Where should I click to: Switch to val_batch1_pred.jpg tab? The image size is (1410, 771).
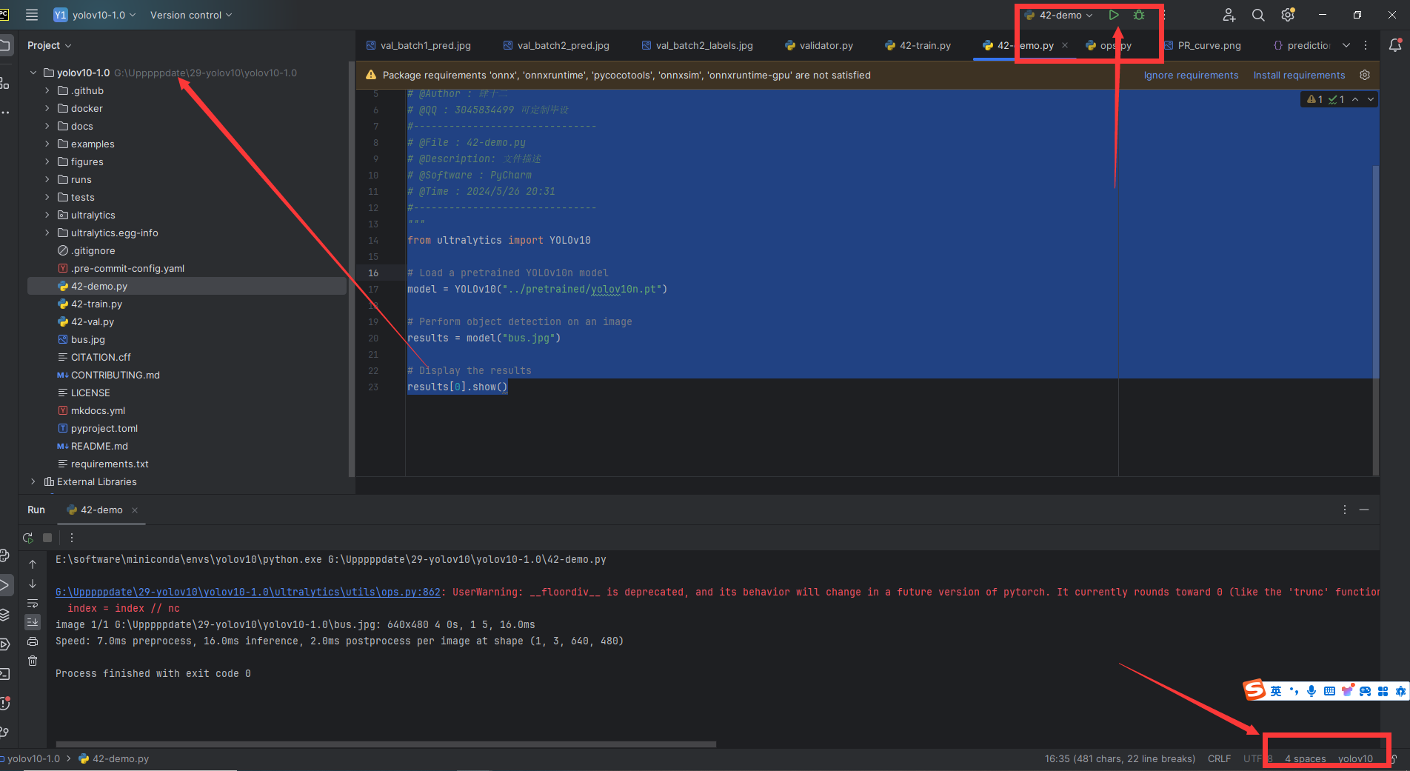pos(418,45)
